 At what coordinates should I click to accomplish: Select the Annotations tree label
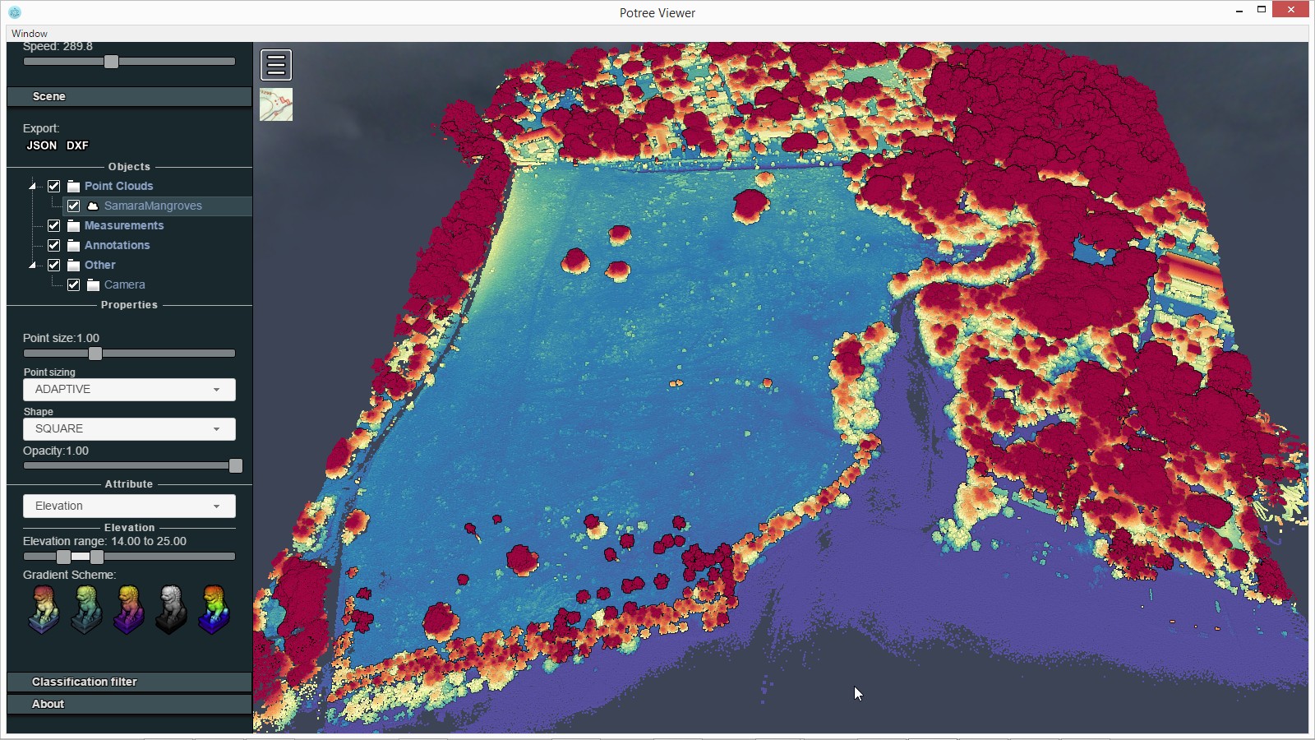117,245
